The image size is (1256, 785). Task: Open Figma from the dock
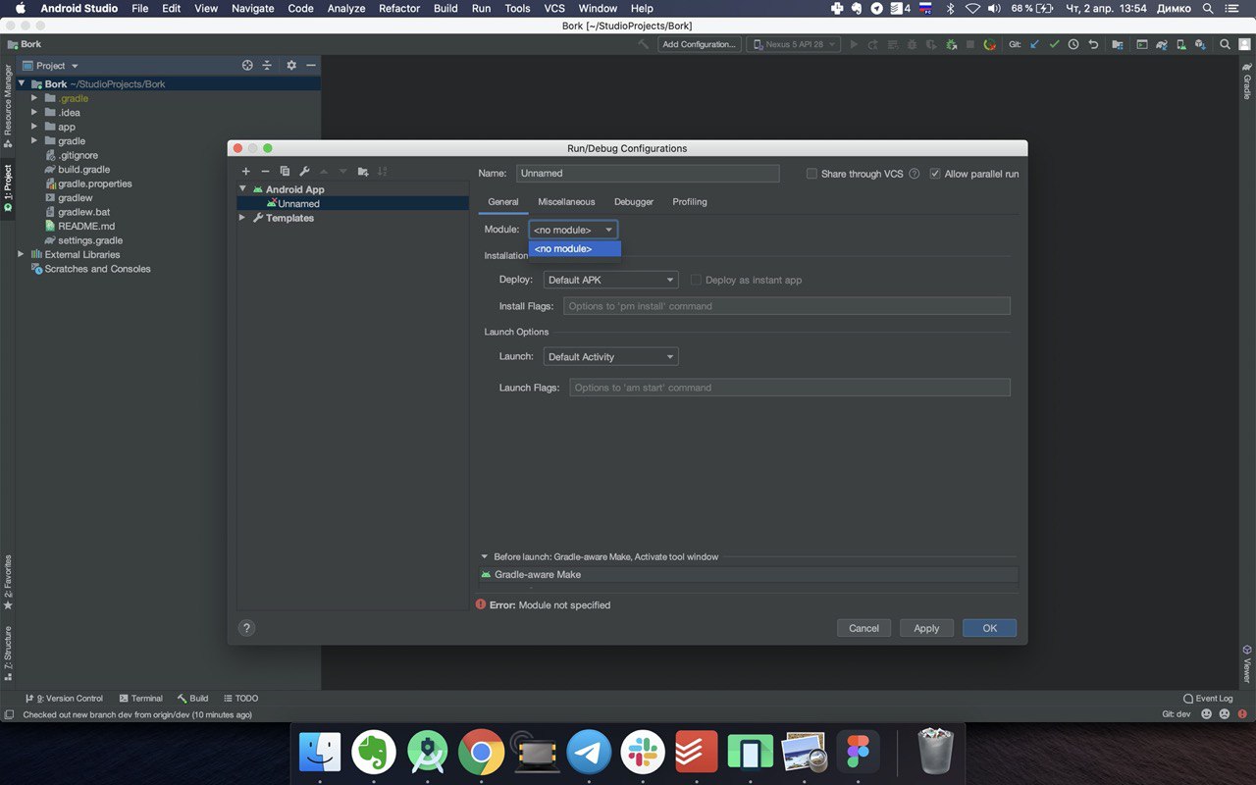point(858,753)
